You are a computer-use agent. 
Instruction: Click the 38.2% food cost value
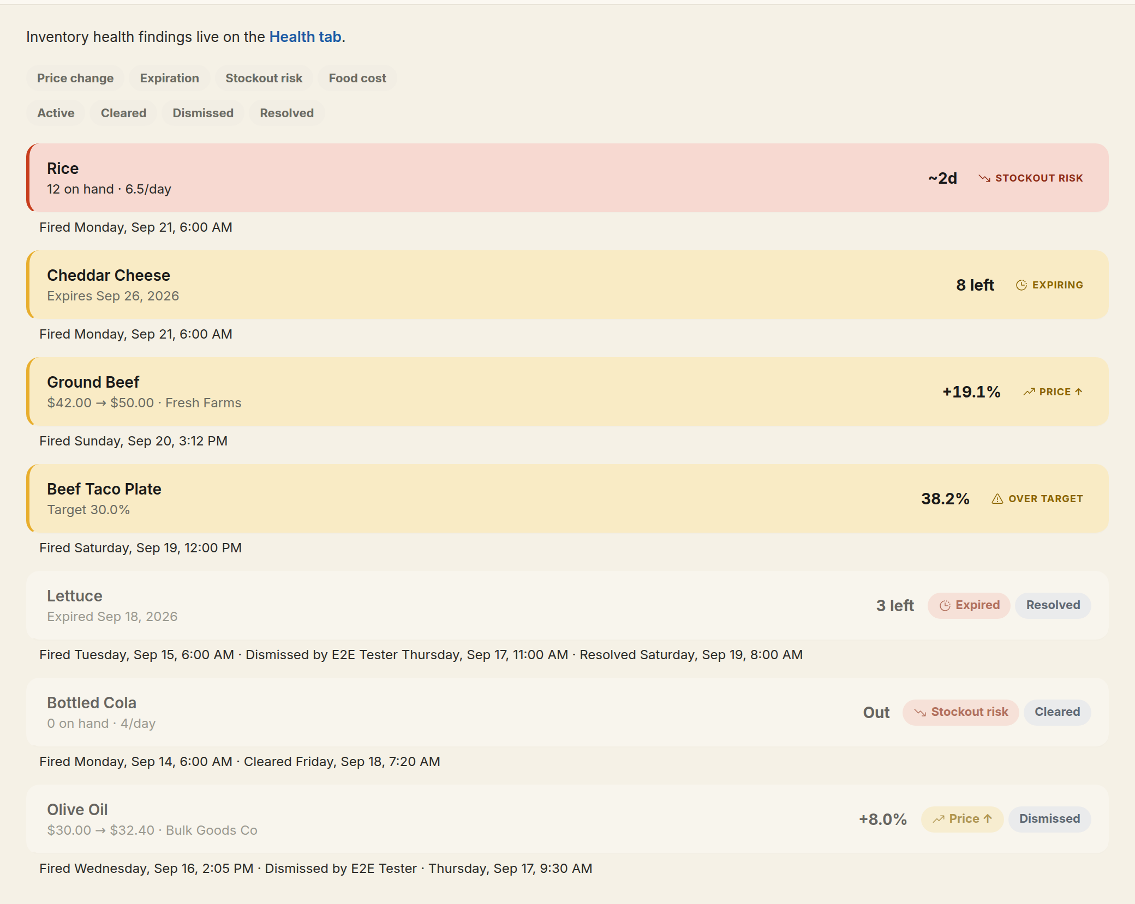click(x=945, y=499)
